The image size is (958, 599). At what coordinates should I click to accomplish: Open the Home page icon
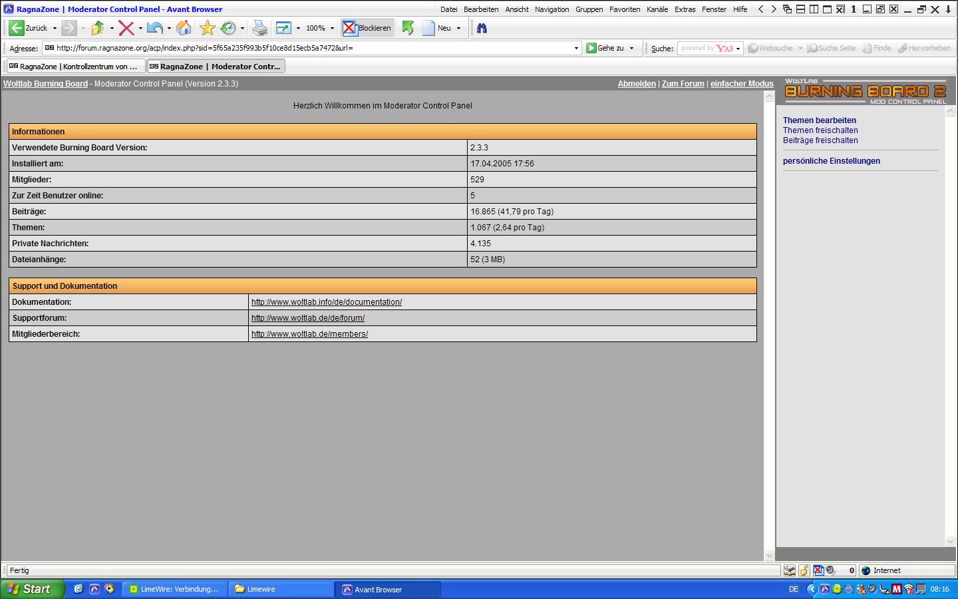coord(184,28)
